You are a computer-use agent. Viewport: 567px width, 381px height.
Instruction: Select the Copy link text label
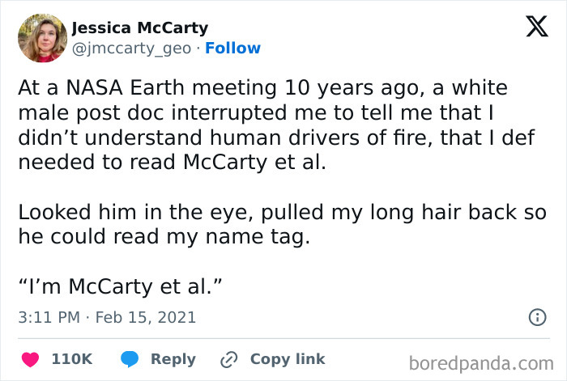click(x=287, y=359)
